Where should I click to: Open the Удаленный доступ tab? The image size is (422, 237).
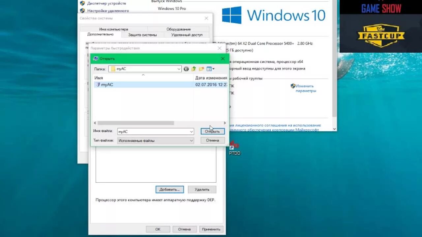[187, 35]
